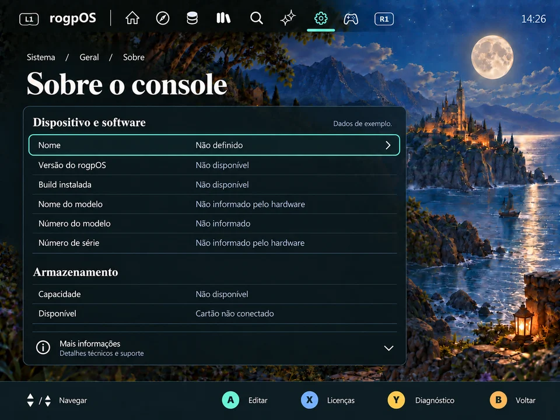Click the Y button for Diagnóstico
This screenshot has width=560, height=420.
point(396,400)
